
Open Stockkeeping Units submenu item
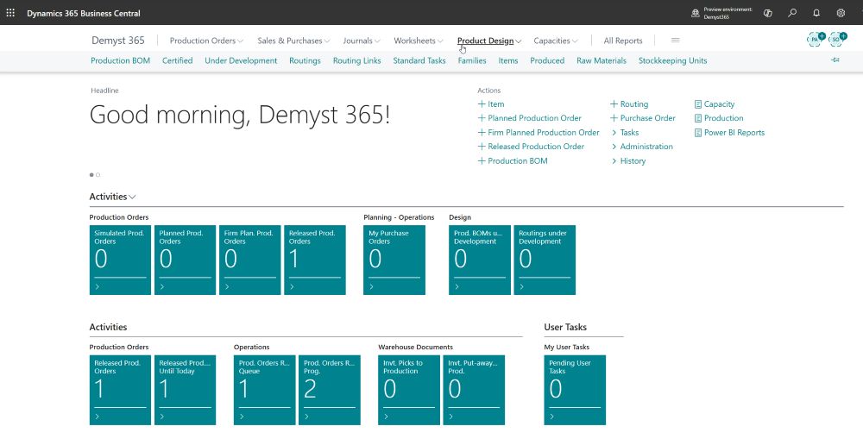[x=672, y=60]
